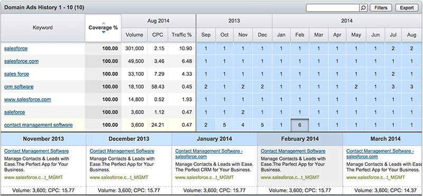Click the Keyword column header

pos(43,28)
